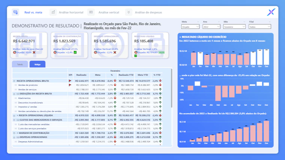The width and height of the screenshot is (285, 160).
Task: Click the Análise horizontal chart icon
Action: [x=53, y=12]
